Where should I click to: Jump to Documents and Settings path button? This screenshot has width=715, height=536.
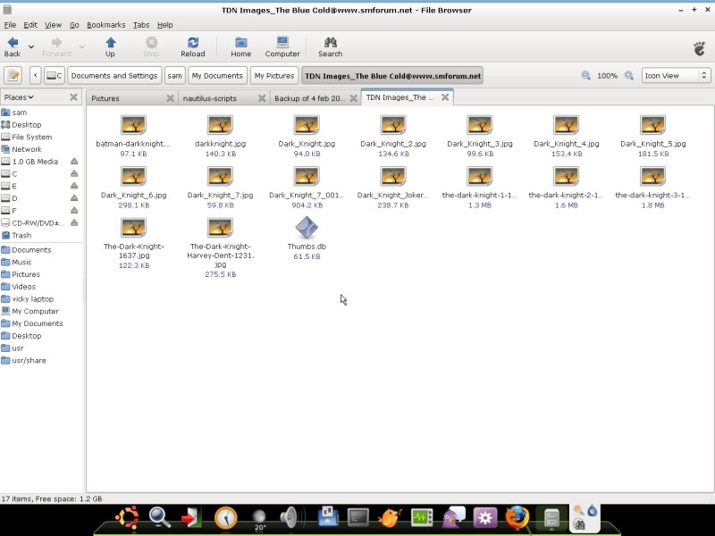pos(114,76)
